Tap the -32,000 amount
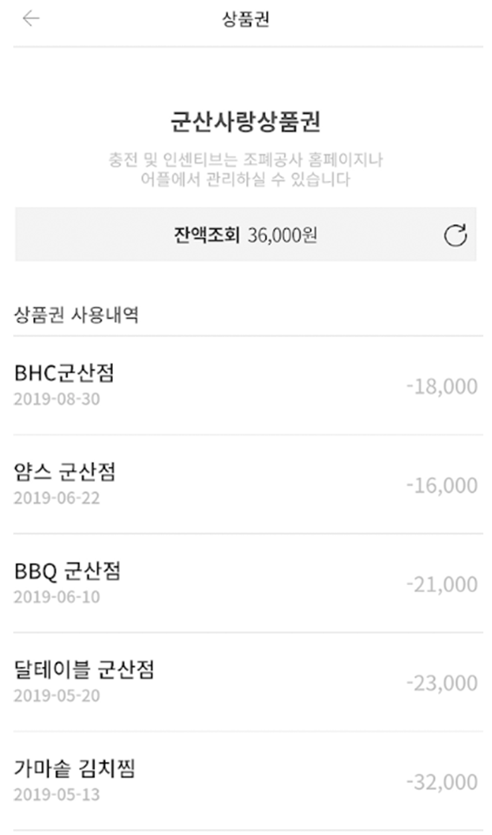The width and height of the screenshot is (492, 835). pyautogui.click(x=441, y=782)
